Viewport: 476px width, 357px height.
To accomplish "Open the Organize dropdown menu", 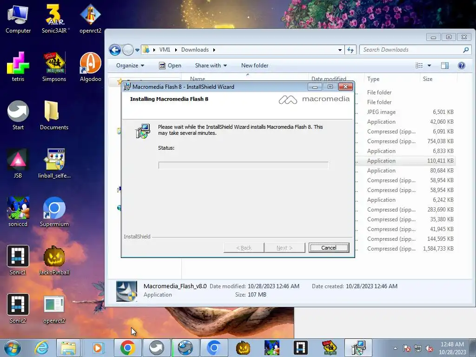I will click(130, 66).
